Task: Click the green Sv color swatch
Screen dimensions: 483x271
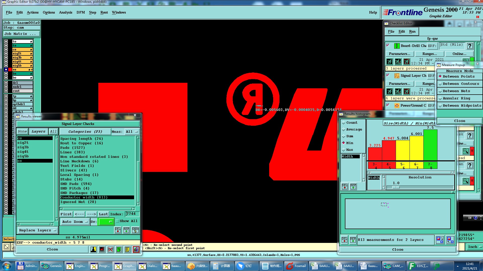Action: coord(106,222)
